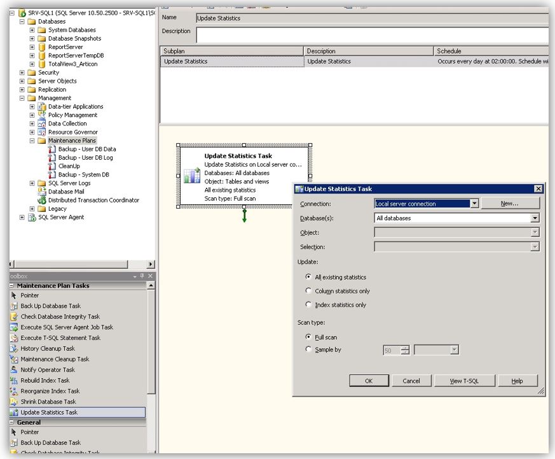Screen dimensions: 555x459
Task: Click the Description column header
Action: [369, 51]
